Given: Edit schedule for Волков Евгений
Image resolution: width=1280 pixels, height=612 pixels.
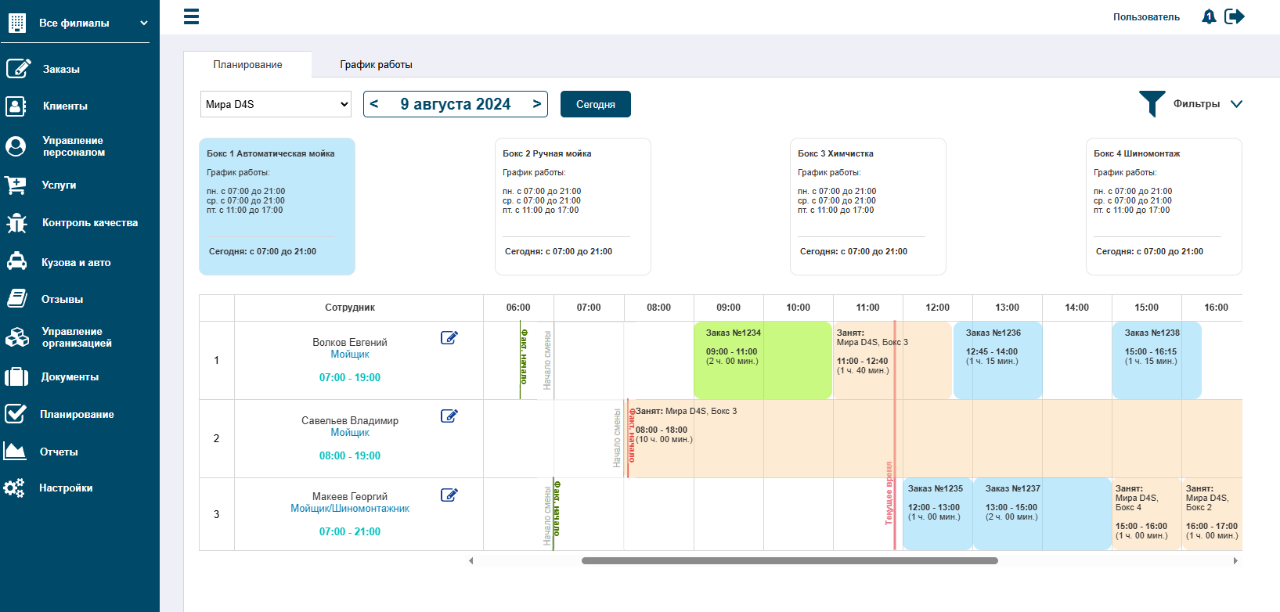Looking at the screenshot, I should (x=449, y=337).
